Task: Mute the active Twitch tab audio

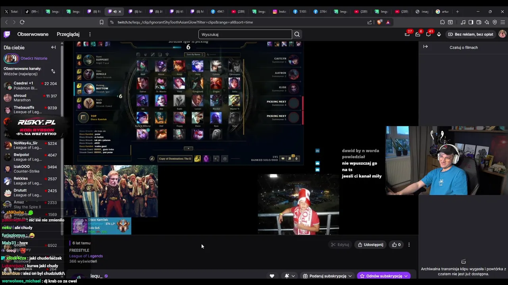Action: pos(115,11)
